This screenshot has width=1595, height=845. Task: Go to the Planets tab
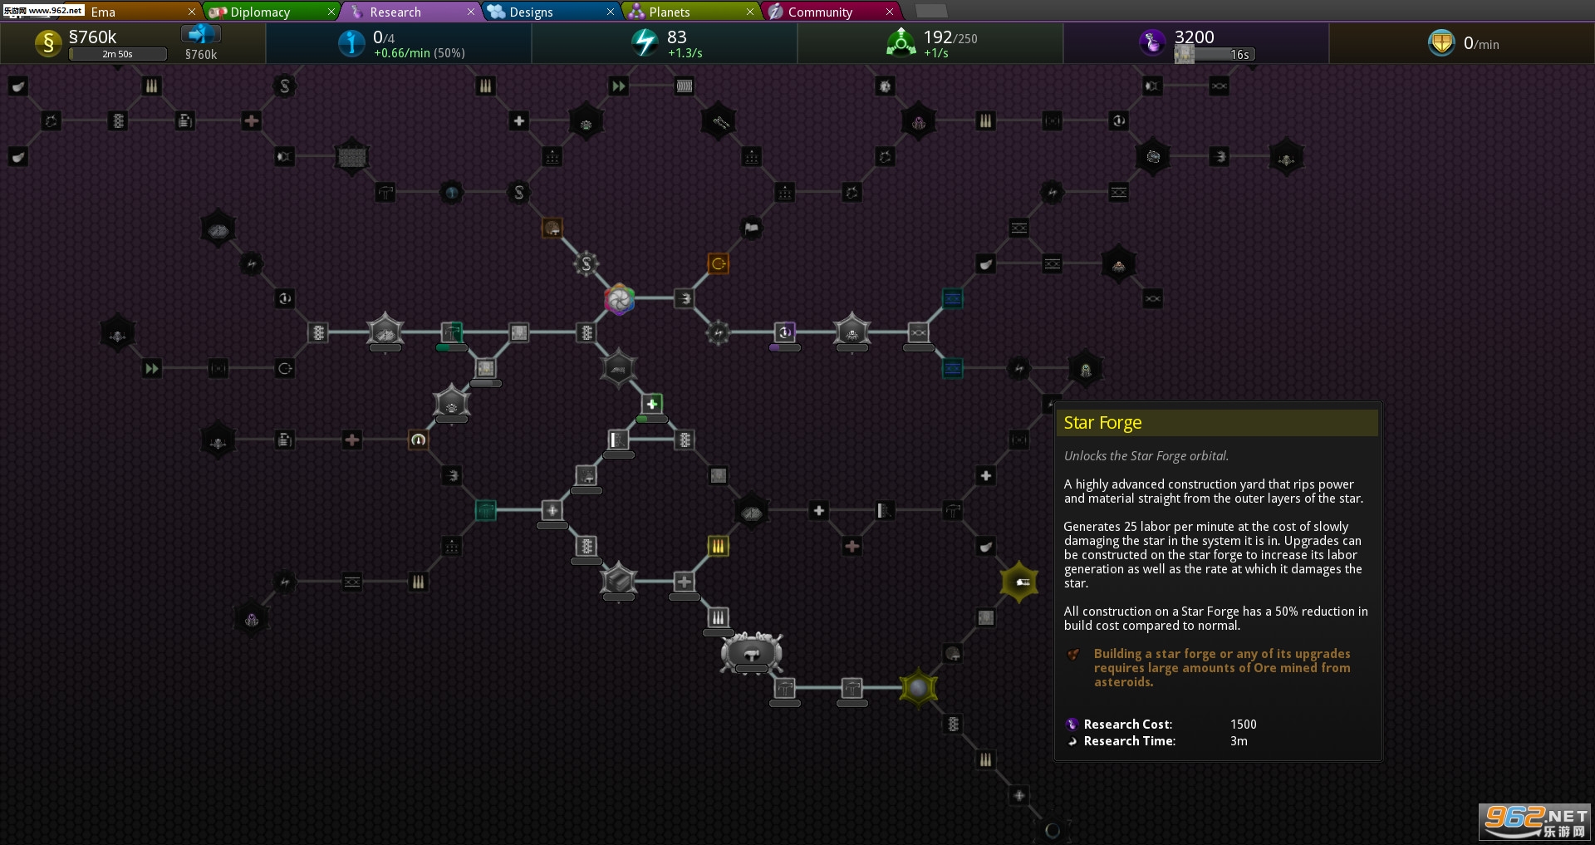click(x=690, y=12)
